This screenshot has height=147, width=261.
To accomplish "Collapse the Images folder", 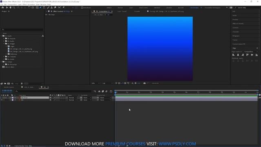I will click(4, 44).
